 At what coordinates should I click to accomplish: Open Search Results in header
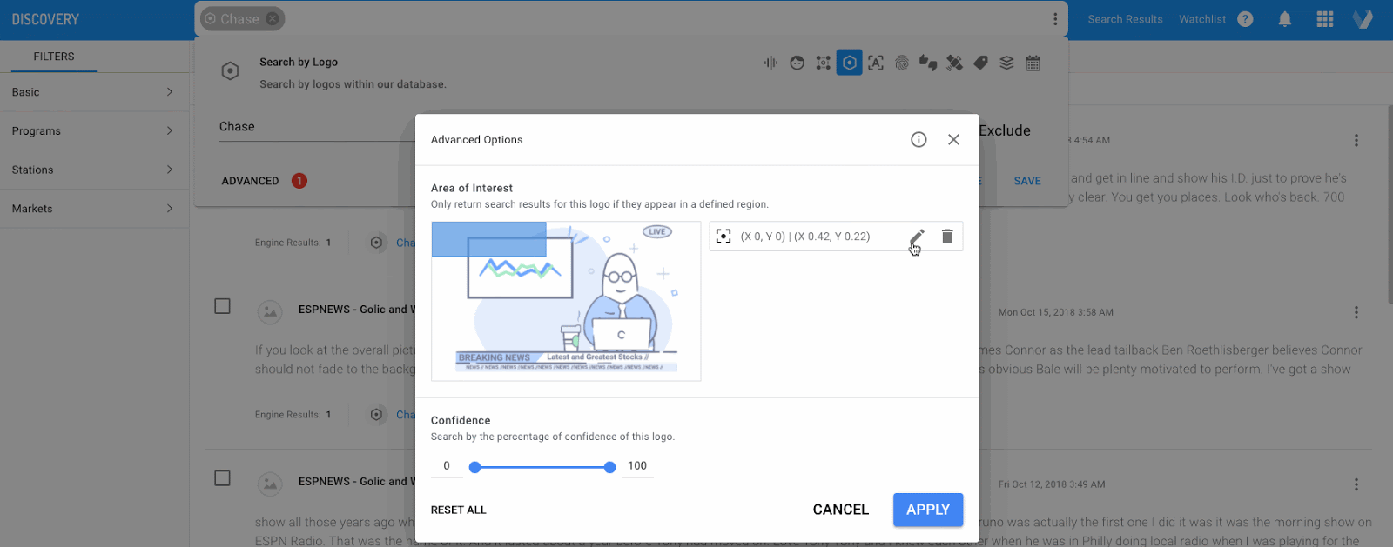(1125, 19)
